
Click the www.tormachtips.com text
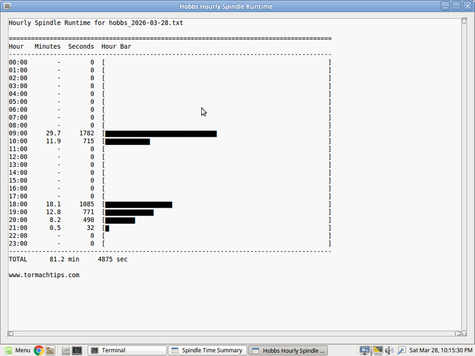click(44, 275)
